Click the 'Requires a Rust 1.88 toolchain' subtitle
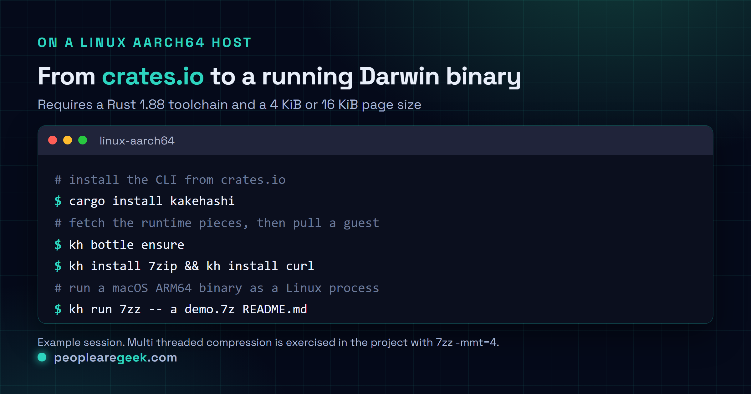The height and width of the screenshot is (394, 751). pos(229,105)
